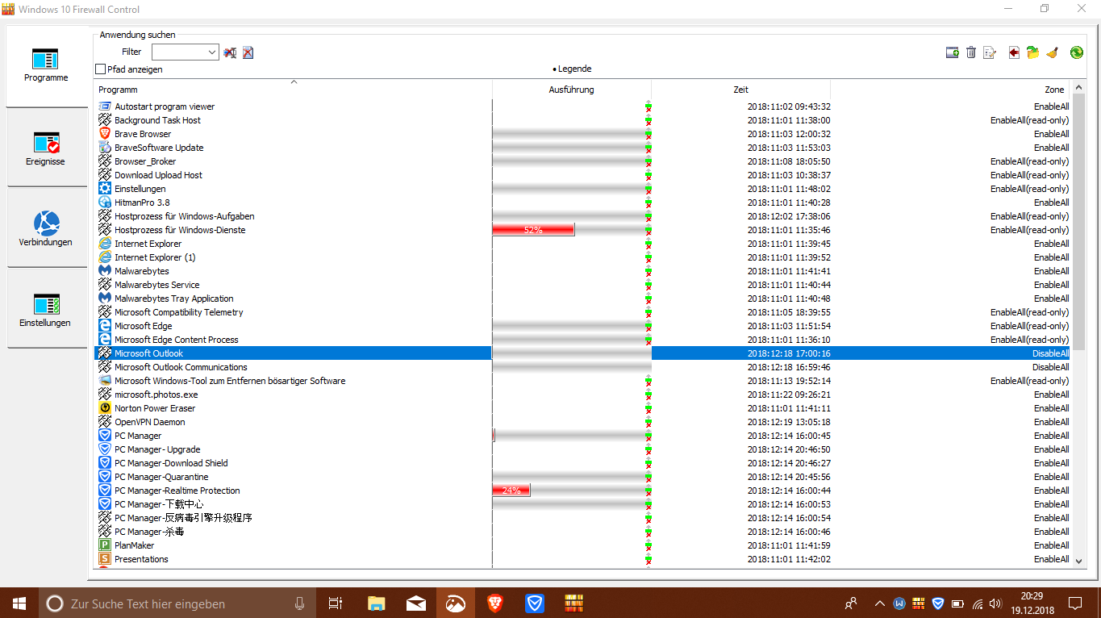Screen dimensions: 1101x618
Task: Click the Wi-Fi icon in system tray
Action: 977,603
